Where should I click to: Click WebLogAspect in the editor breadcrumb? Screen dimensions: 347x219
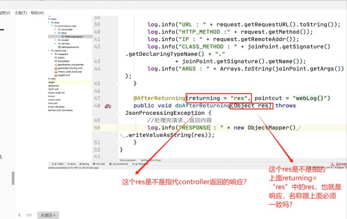[128, 160]
